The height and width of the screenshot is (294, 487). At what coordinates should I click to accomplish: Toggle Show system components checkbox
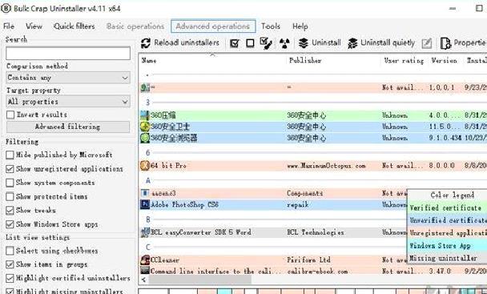[x=10, y=183]
